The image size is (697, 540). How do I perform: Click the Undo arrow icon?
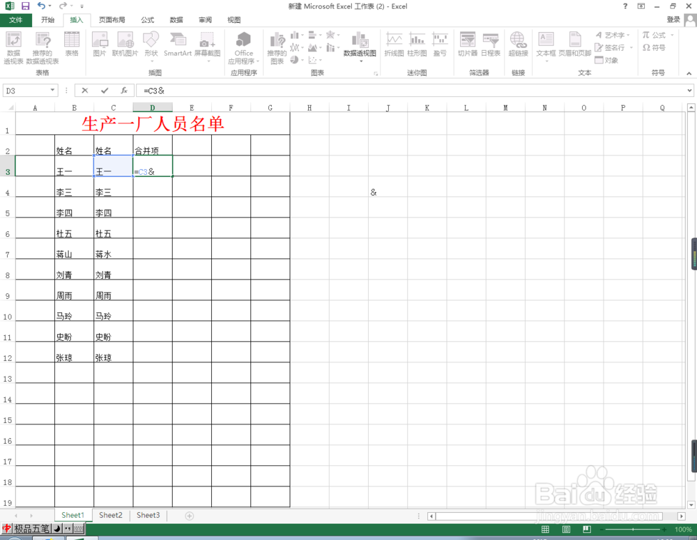pos(41,6)
